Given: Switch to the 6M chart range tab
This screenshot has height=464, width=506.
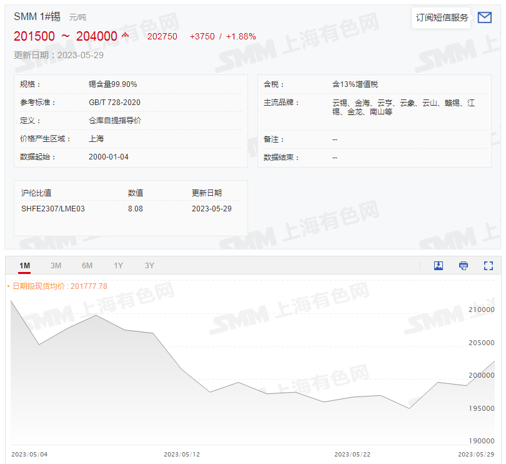Looking at the screenshot, I should [87, 265].
